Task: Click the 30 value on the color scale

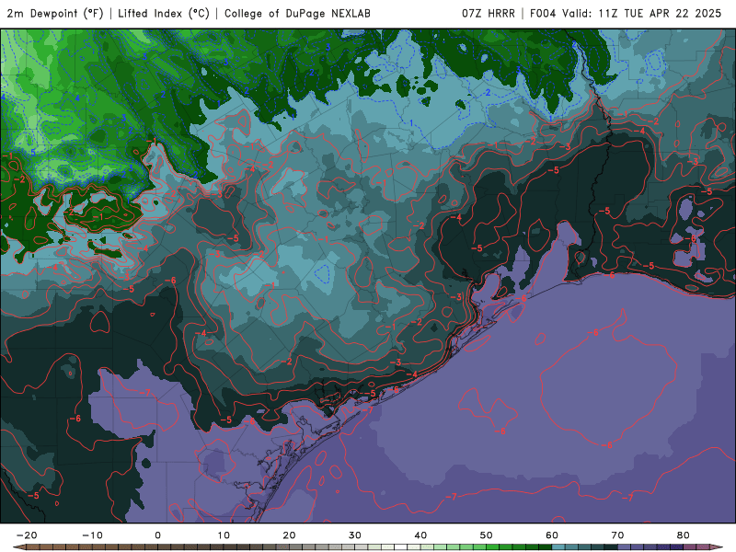Action: 355,535
